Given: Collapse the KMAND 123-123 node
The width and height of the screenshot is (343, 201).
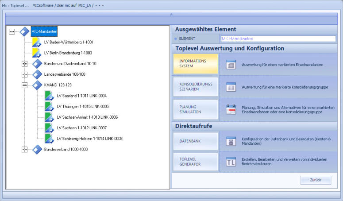Looking at the screenshot, I should point(25,85).
